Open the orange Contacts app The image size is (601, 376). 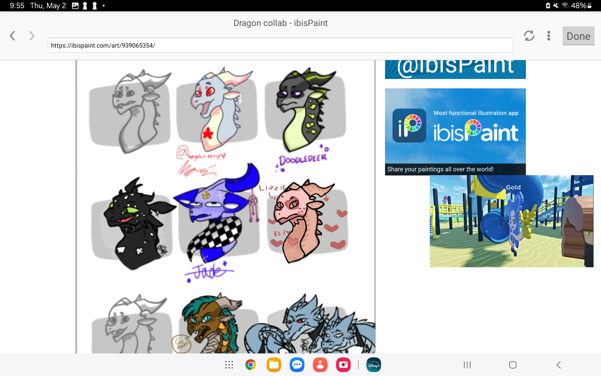coord(320,365)
